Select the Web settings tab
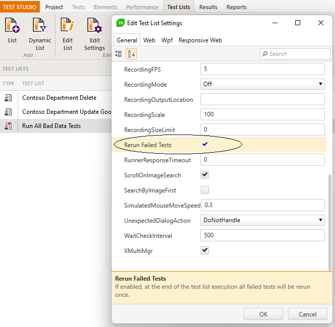The width and height of the screenshot is (335, 327). pos(149,40)
